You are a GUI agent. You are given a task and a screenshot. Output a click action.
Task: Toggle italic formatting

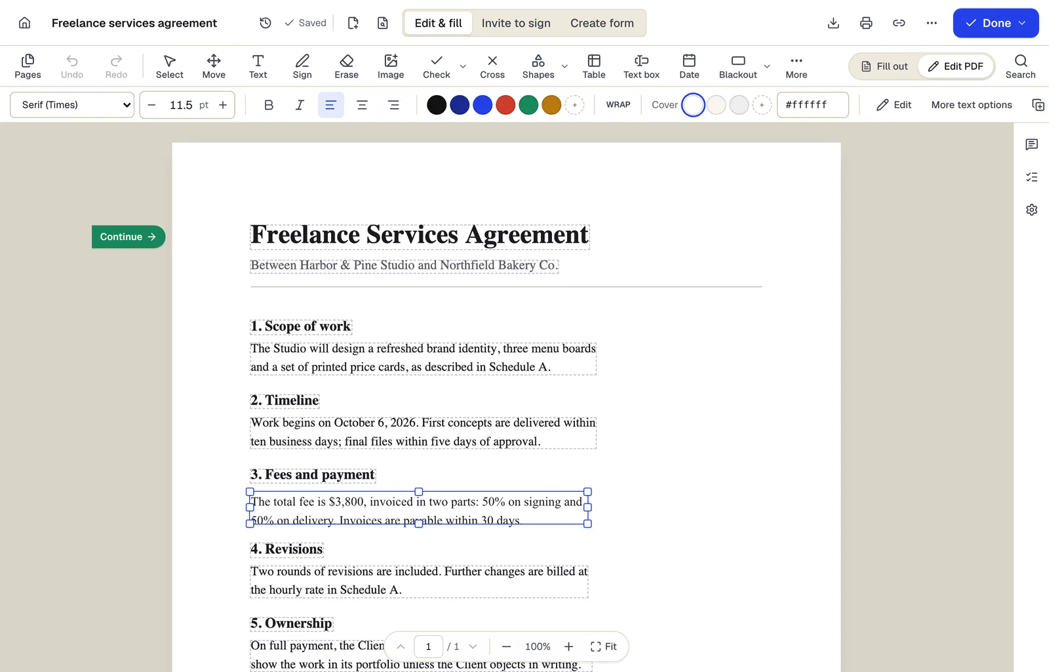300,105
